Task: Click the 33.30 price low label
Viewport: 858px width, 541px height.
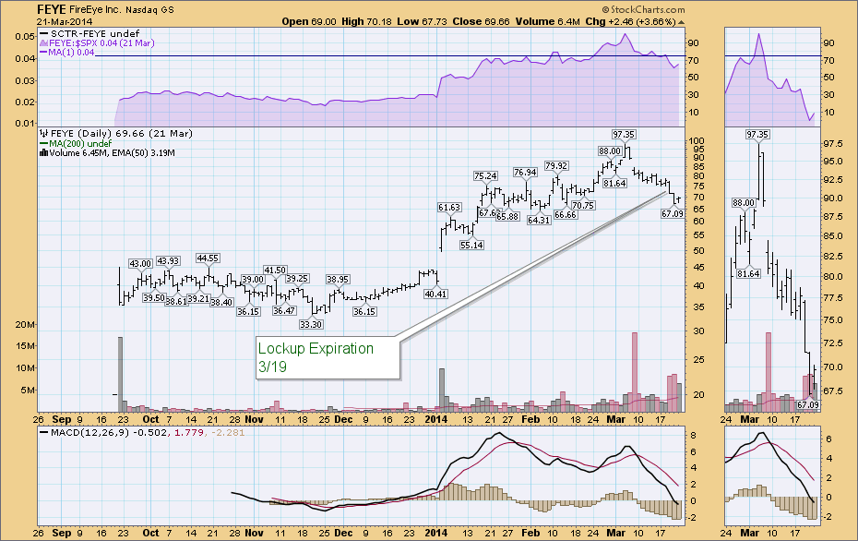Action: point(311,324)
